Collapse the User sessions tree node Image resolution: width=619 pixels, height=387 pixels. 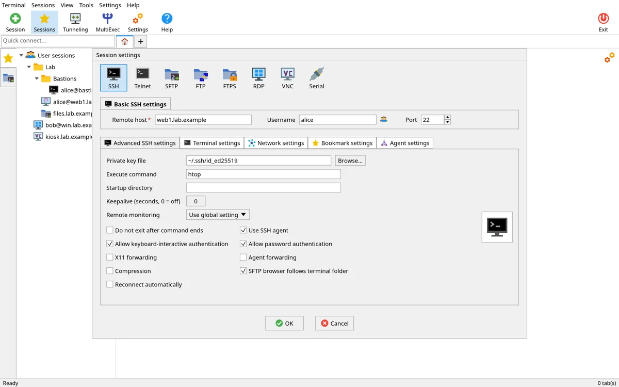[21, 55]
